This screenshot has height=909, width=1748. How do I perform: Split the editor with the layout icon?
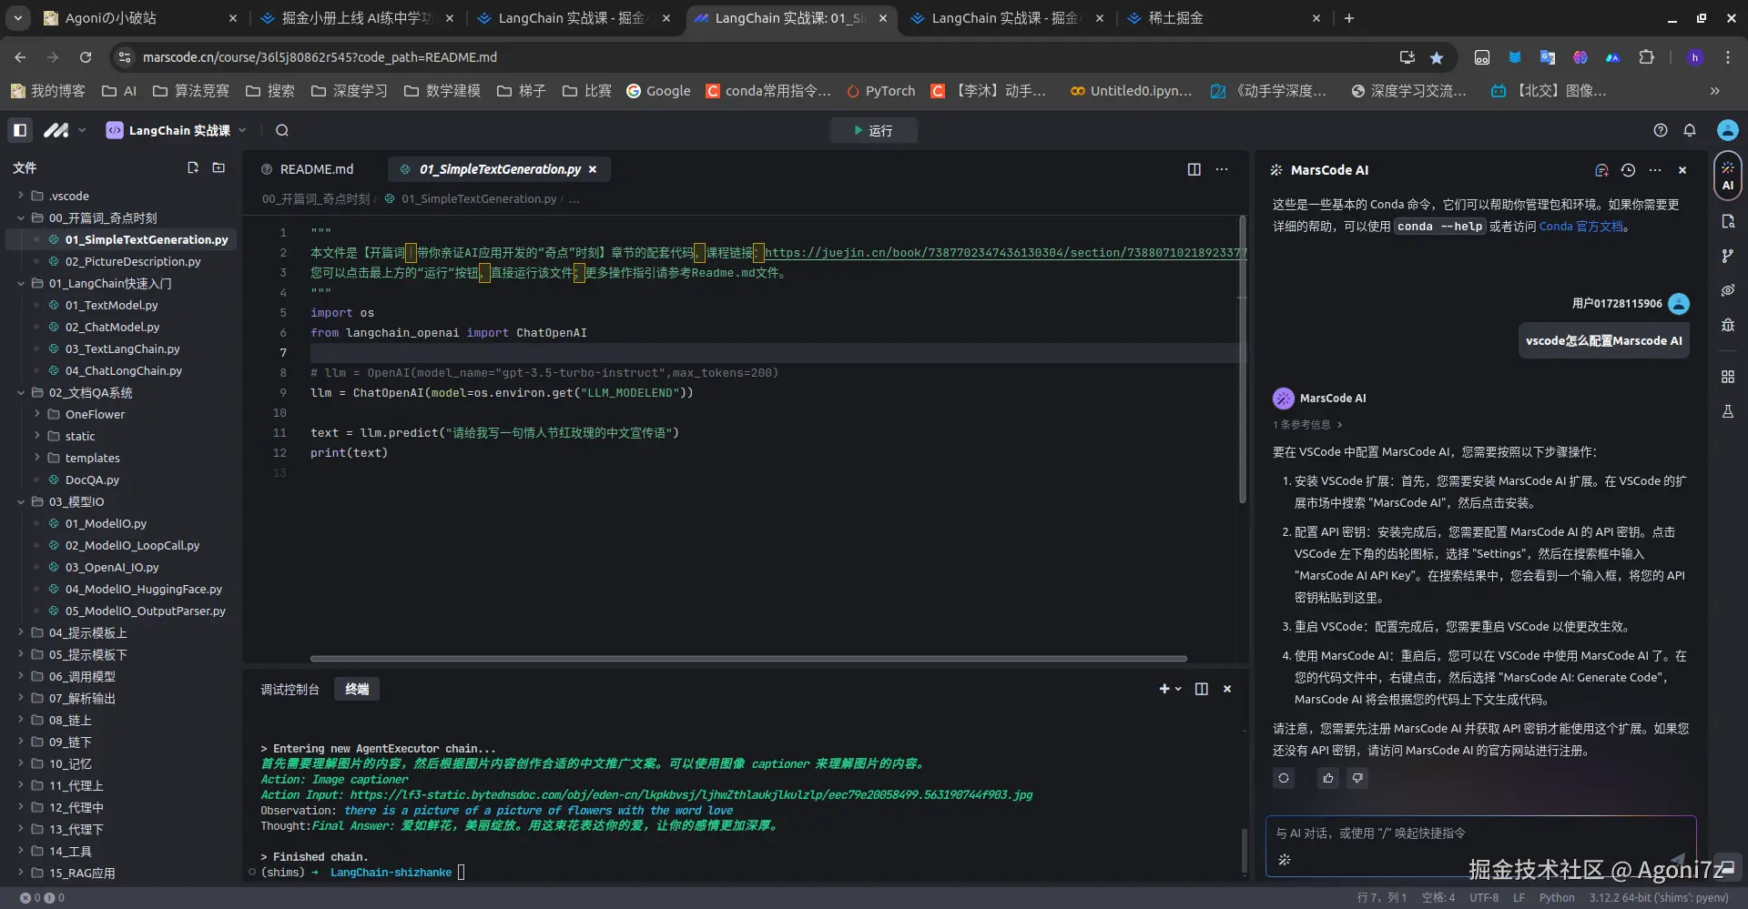click(1194, 169)
